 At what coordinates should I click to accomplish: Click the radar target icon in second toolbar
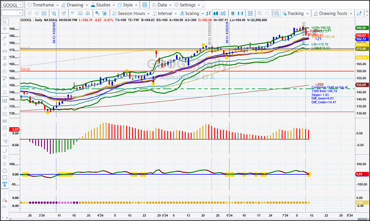pyautogui.click(x=64, y=14)
